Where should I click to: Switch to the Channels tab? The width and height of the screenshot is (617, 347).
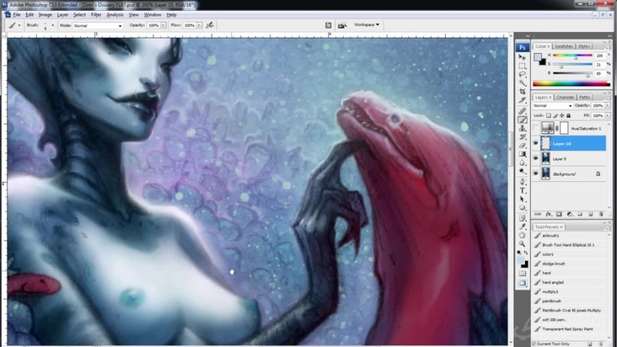click(565, 97)
